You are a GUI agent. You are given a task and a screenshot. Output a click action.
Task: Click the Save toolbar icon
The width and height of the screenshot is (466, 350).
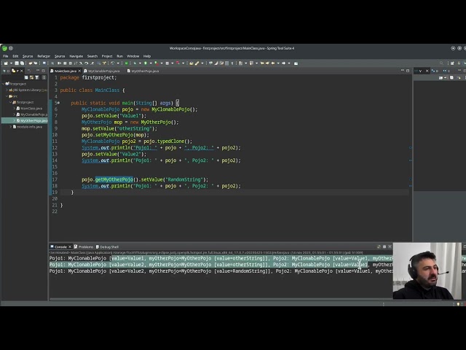pyautogui.click(x=17, y=63)
